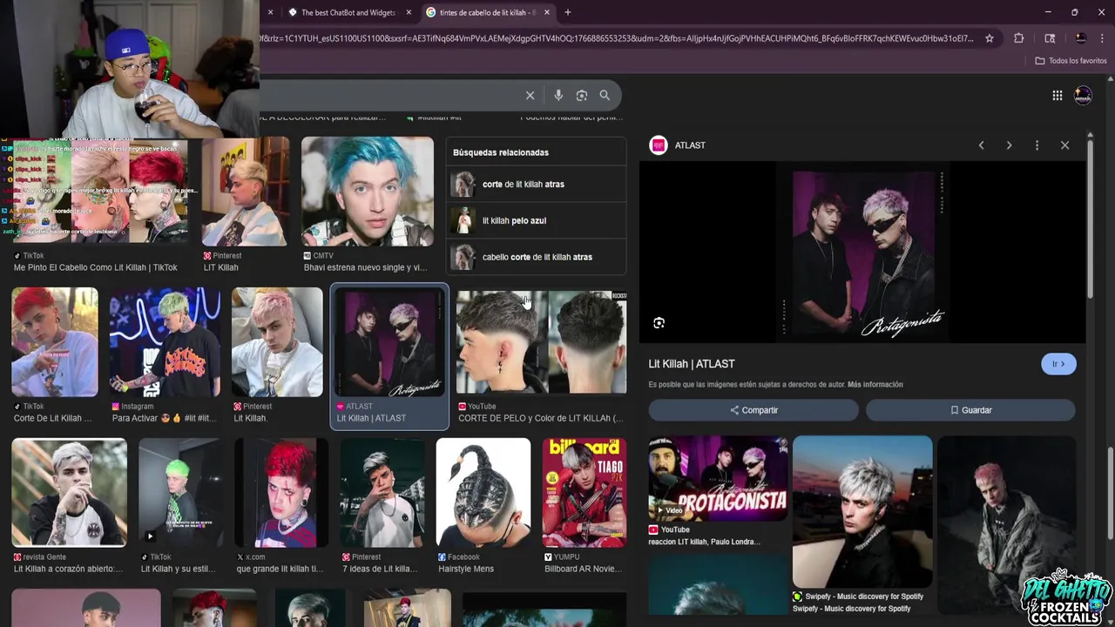Open the Google account avatar
1115x627 pixels.
tap(1083, 96)
